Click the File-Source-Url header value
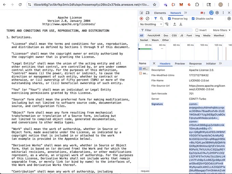 [x=207, y=88]
